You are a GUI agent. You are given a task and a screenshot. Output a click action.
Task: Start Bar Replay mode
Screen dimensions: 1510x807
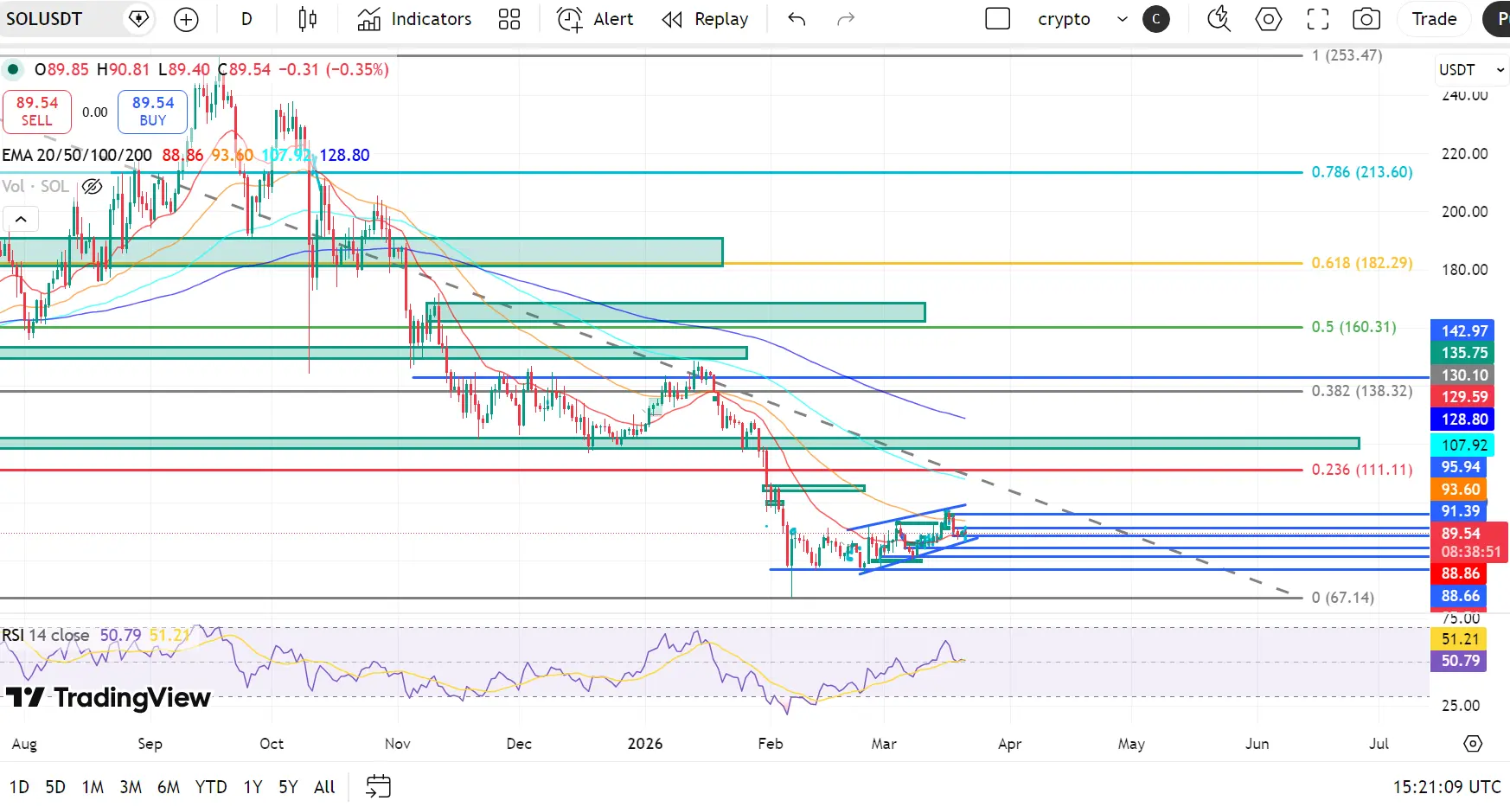click(x=706, y=19)
